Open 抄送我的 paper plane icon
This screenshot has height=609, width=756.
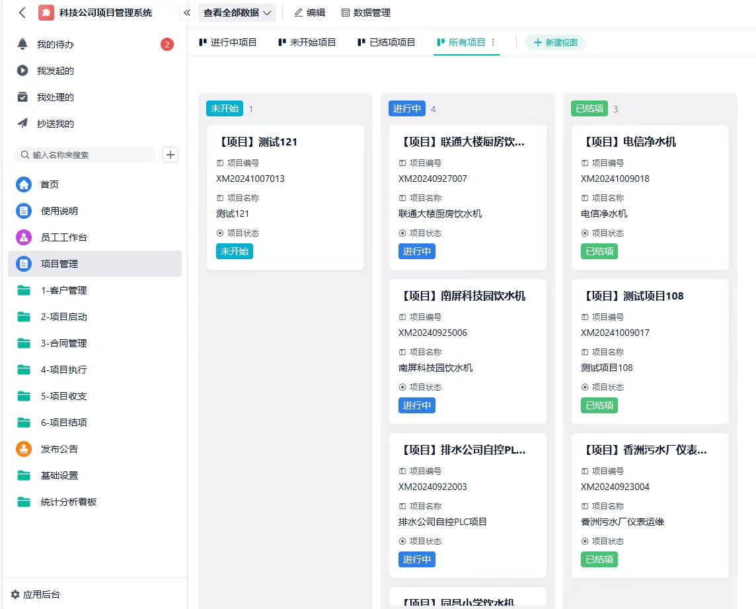pyautogui.click(x=22, y=124)
